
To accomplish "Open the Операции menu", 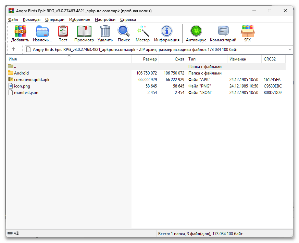I will coord(55,19).
